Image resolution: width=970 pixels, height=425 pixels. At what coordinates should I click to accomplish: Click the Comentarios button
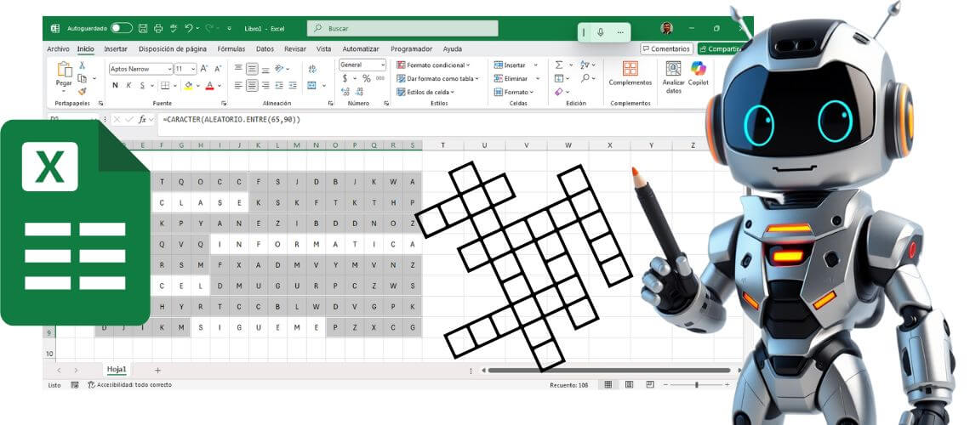pos(666,49)
